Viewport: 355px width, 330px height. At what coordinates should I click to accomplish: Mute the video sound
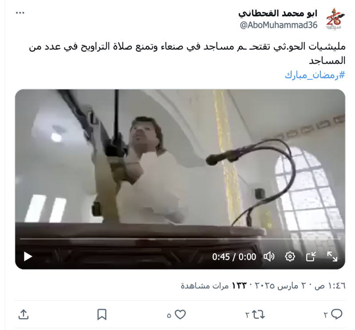pos(269,257)
